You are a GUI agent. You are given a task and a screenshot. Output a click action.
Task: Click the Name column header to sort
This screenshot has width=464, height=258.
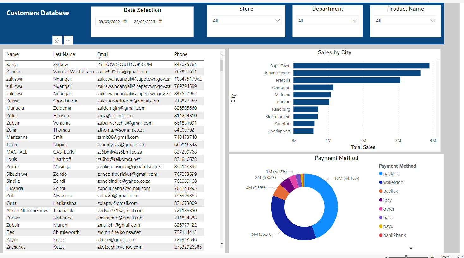coord(12,54)
